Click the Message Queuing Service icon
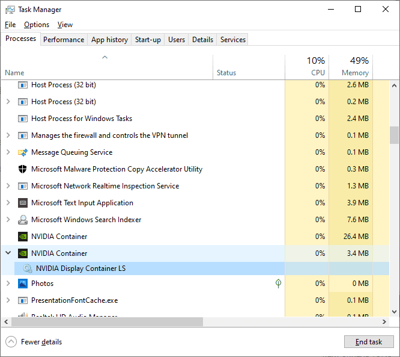Viewport: 400px width, 357px height. pos(23,152)
